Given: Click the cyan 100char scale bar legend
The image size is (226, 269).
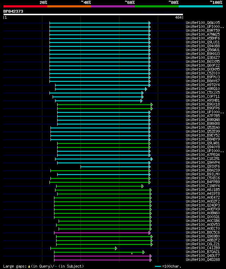Looking at the screenshot, I should [x=158, y=266].
